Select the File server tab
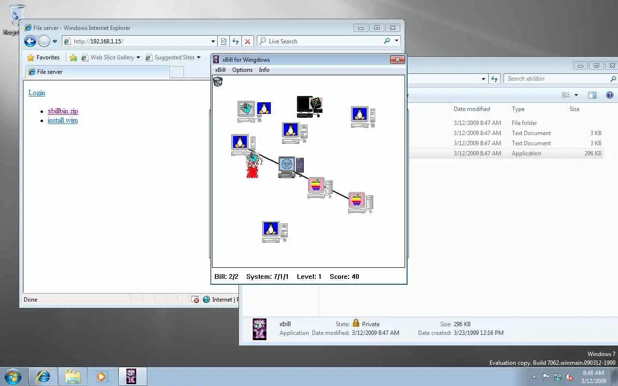618x386 pixels. [x=97, y=72]
